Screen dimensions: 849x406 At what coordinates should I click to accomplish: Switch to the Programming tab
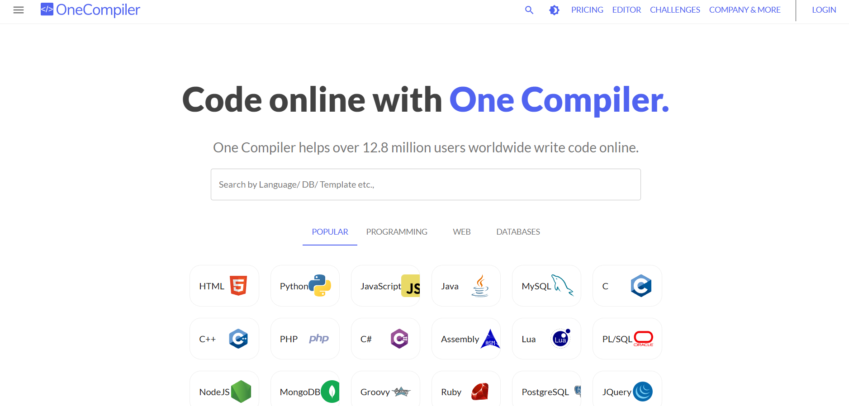397,232
